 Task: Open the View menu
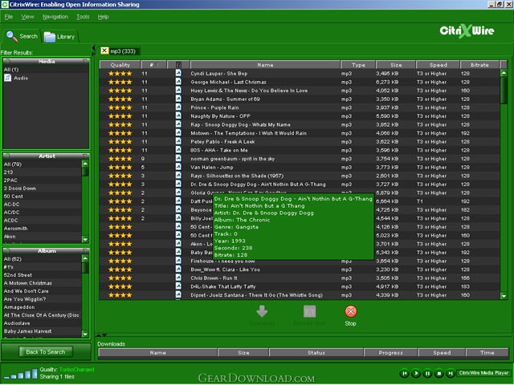click(x=27, y=17)
